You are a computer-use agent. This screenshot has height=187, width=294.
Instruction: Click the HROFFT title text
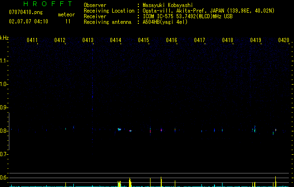48,4
